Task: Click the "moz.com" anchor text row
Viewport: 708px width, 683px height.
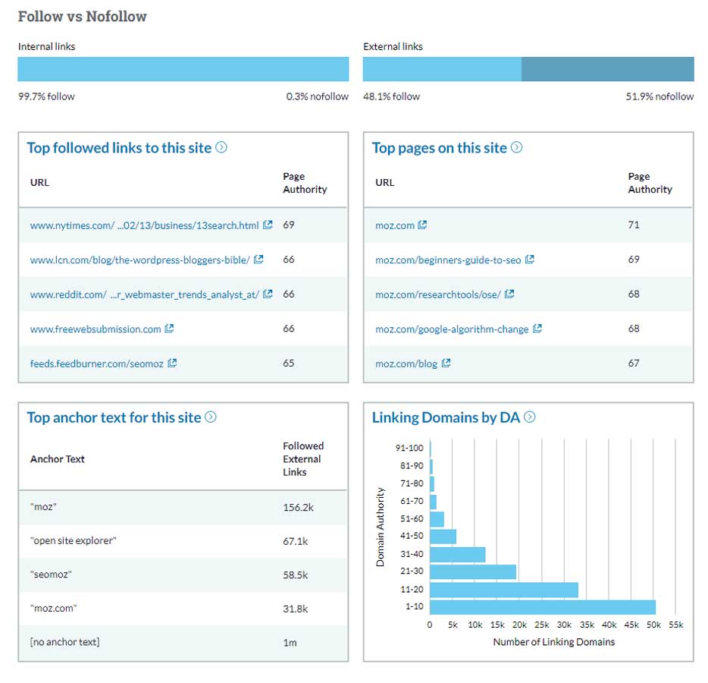Action: (x=183, y=609)
